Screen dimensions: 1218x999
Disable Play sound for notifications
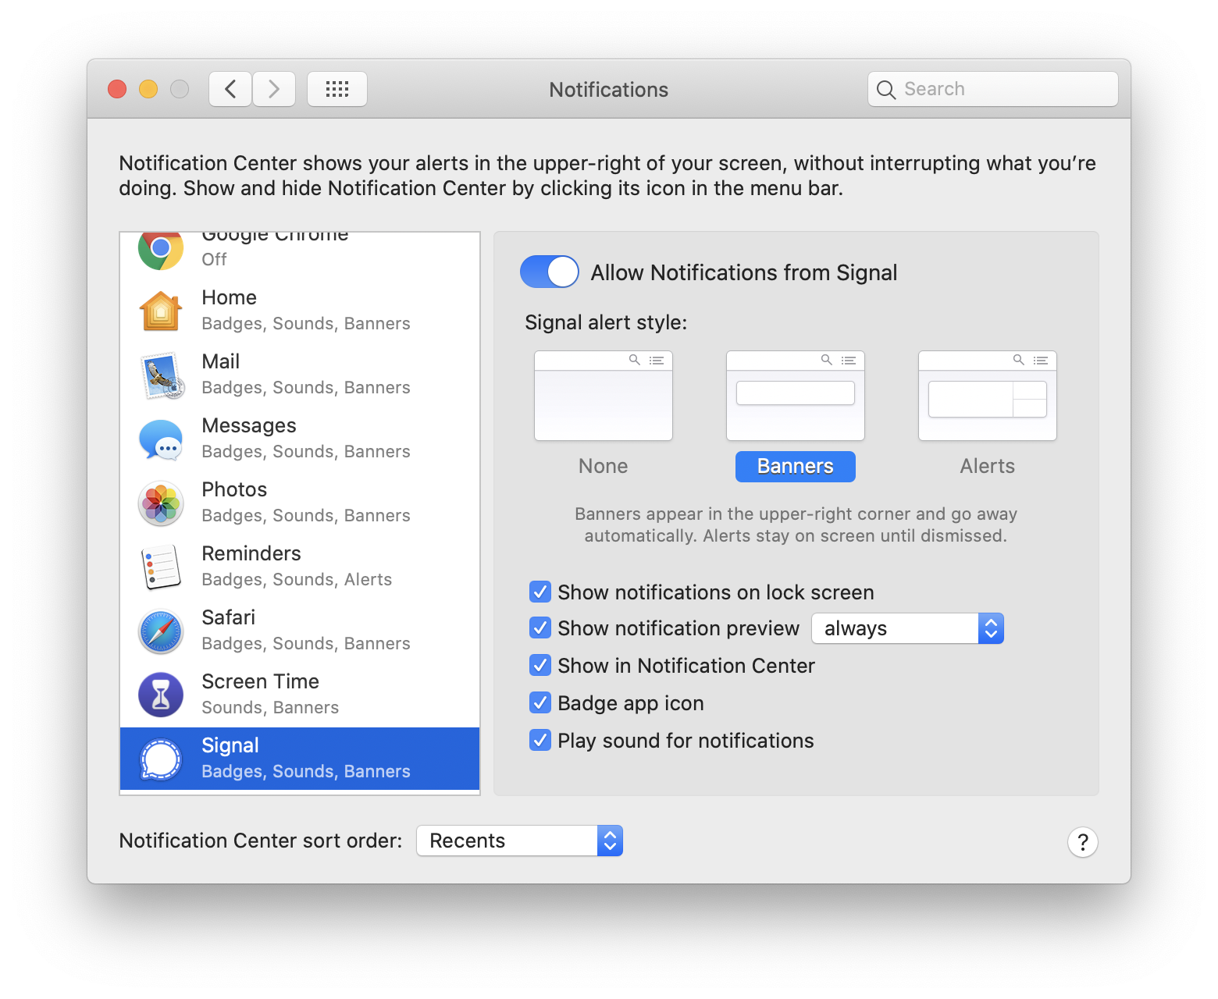[540, 740]
